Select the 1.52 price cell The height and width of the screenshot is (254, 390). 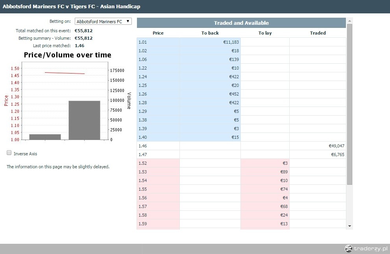(158, 163)
